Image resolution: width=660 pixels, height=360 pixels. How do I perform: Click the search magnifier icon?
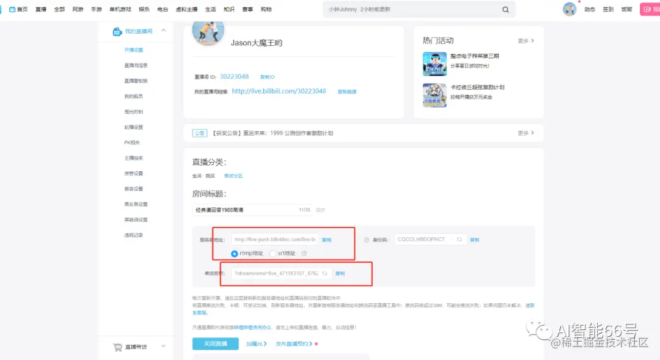click(x=505, y=10)
